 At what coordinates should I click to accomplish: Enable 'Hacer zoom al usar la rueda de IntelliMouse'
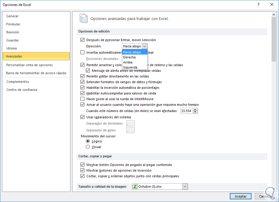pos(83,99)
